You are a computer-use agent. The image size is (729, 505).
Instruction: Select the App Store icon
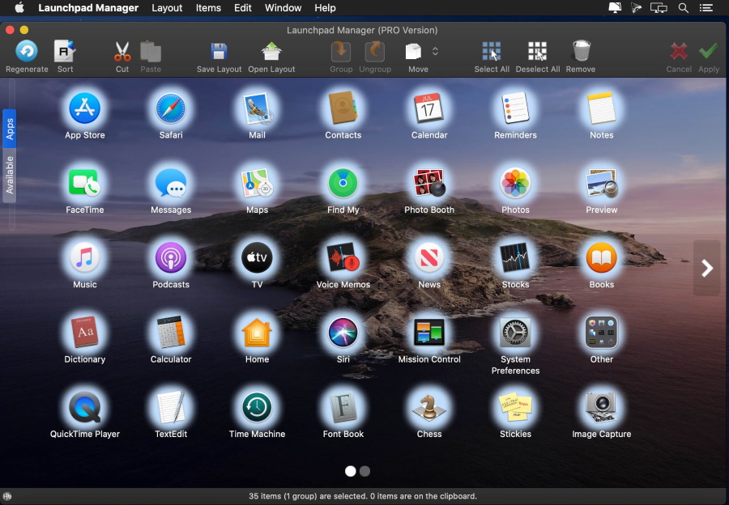[x=84, y=108]
